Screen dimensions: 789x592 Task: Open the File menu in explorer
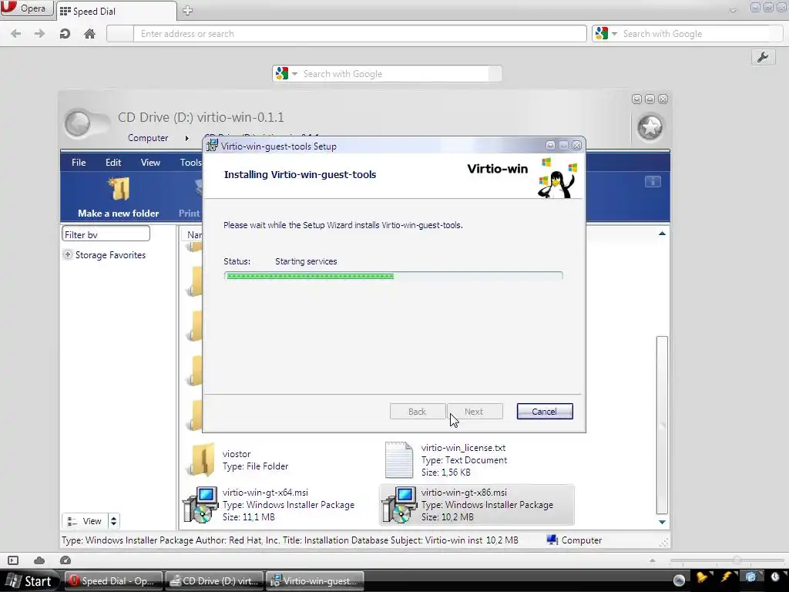(79, 162)
